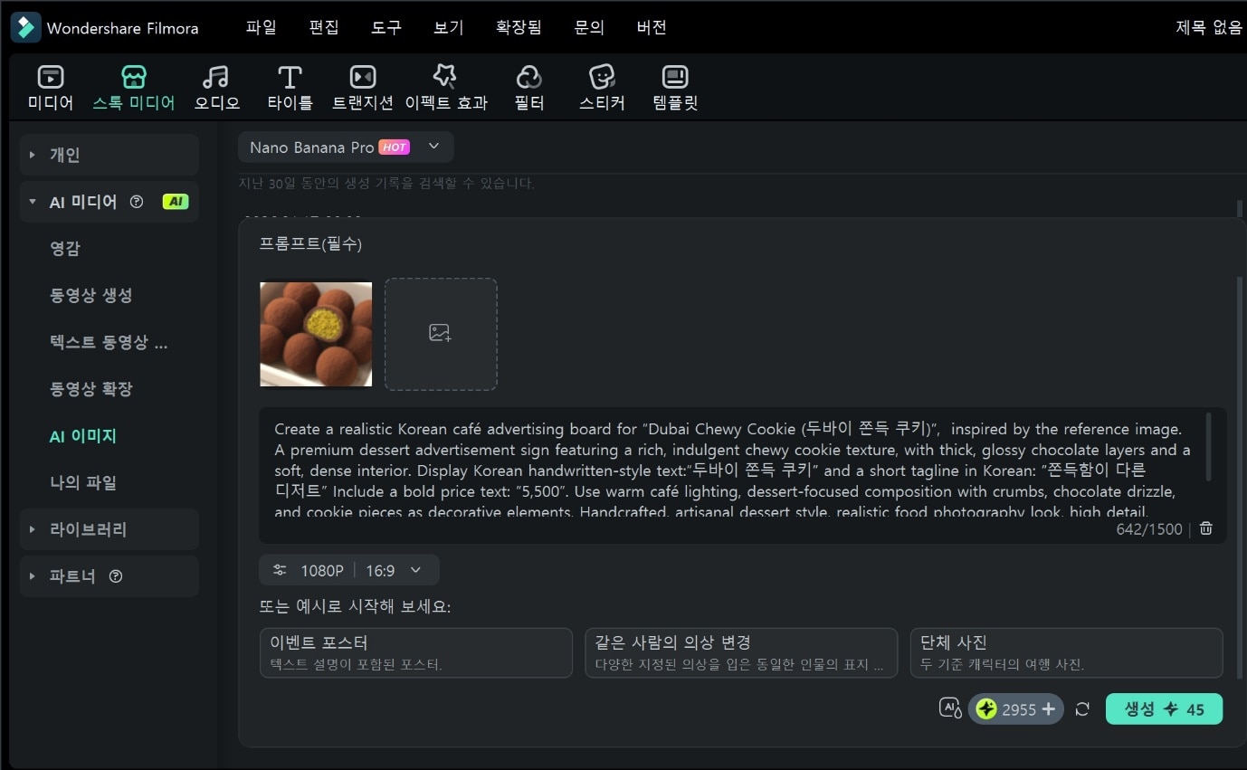Toggle the AI watermark icon

coord(949,708)
